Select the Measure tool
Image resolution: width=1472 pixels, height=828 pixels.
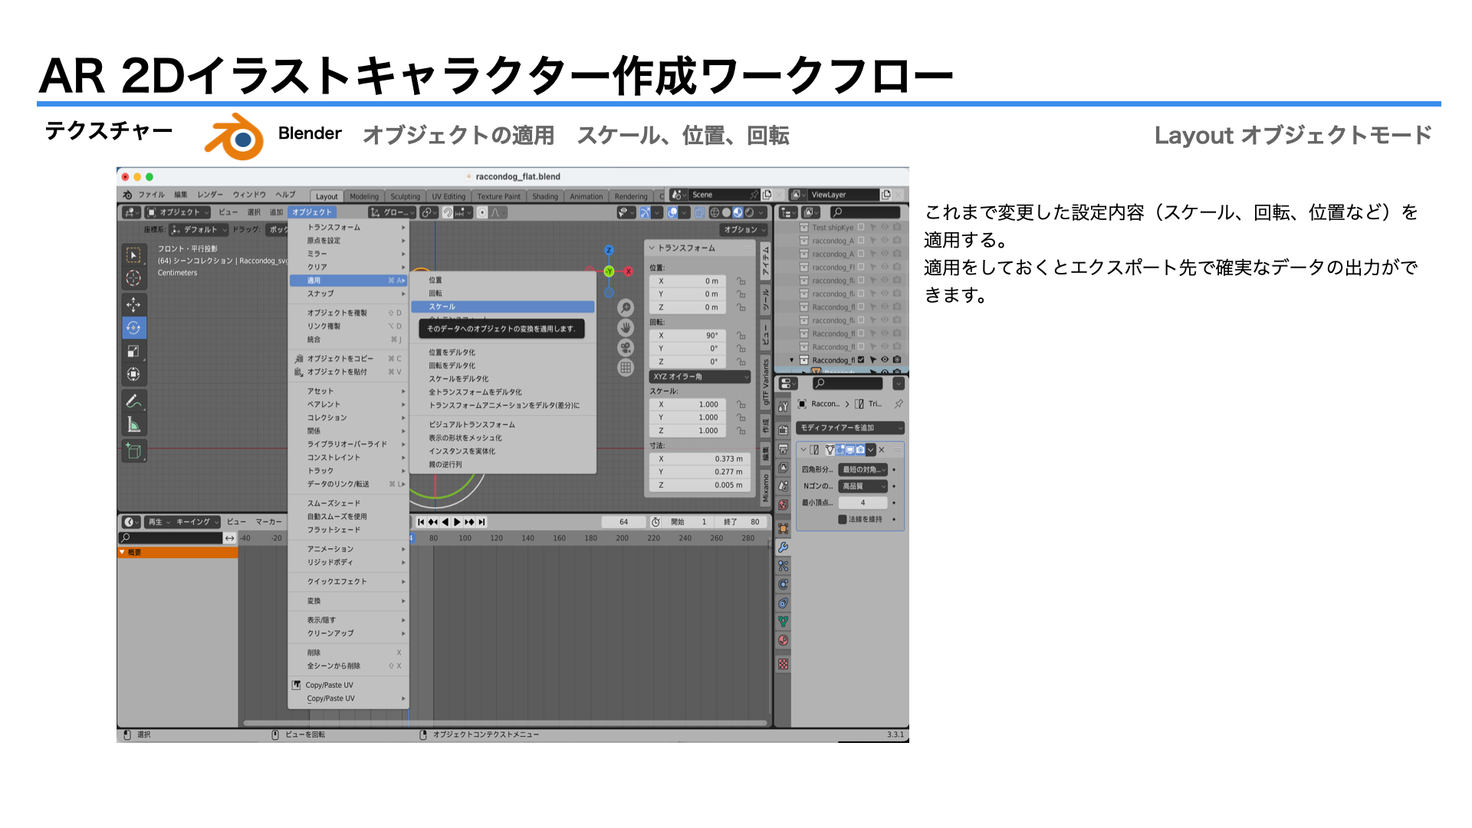pos(133,425)
